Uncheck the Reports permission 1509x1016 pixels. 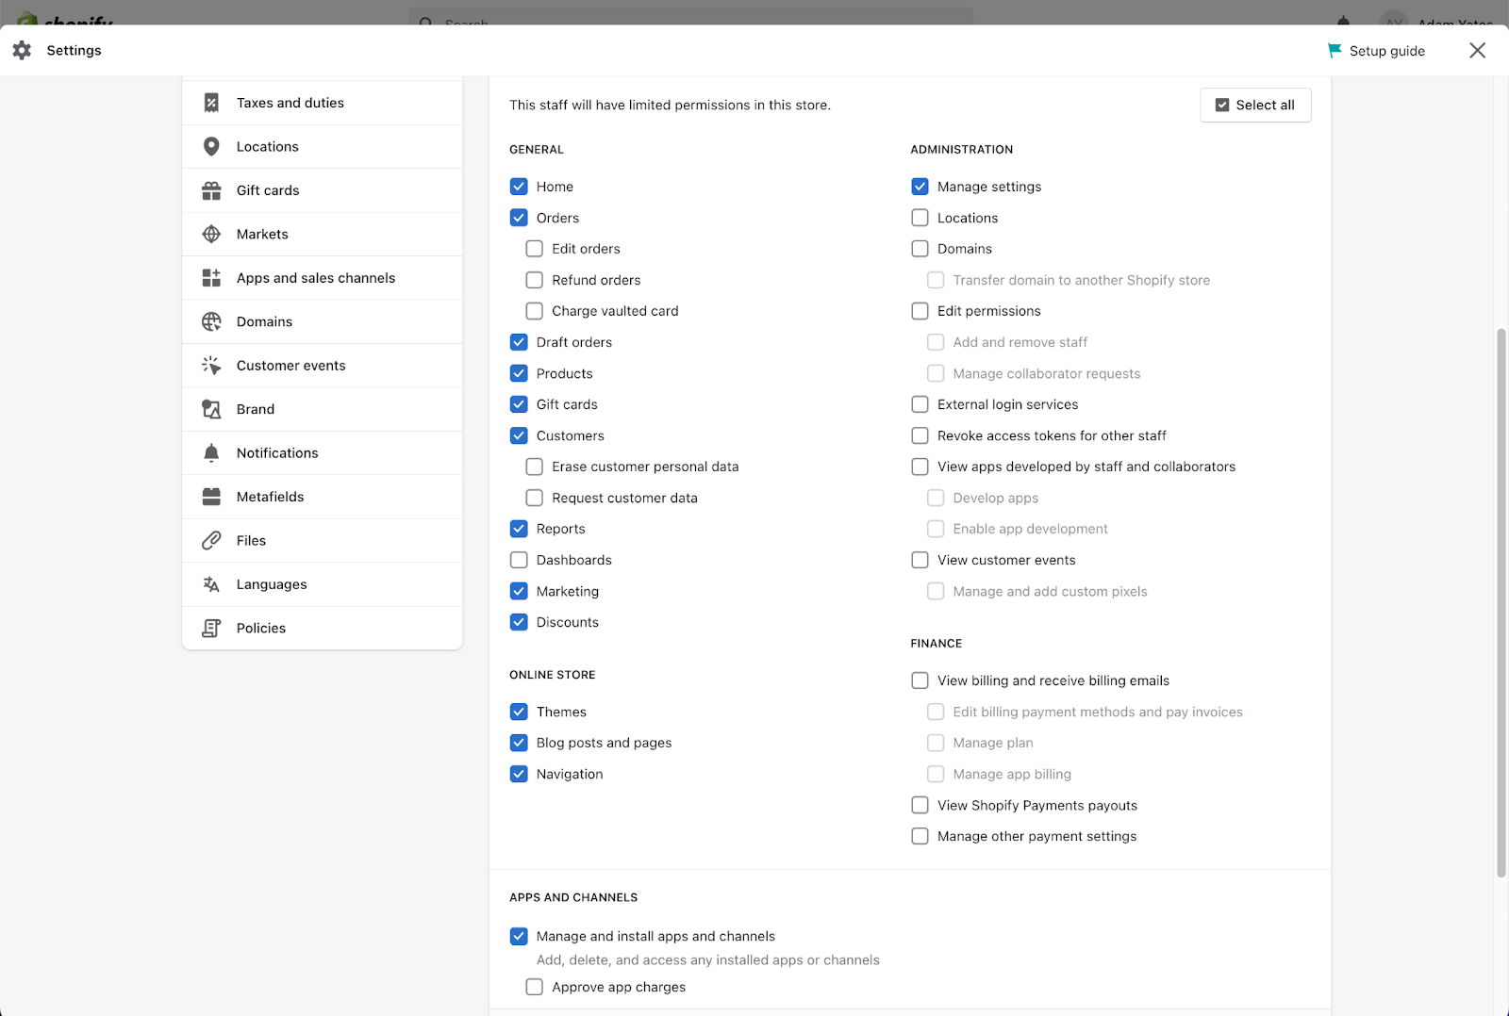tap(519, 529)
